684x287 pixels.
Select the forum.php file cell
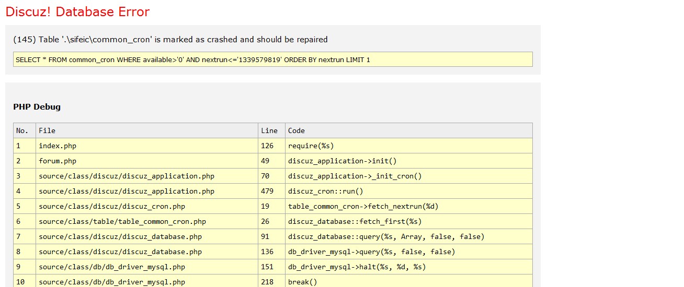coord(147,161)
